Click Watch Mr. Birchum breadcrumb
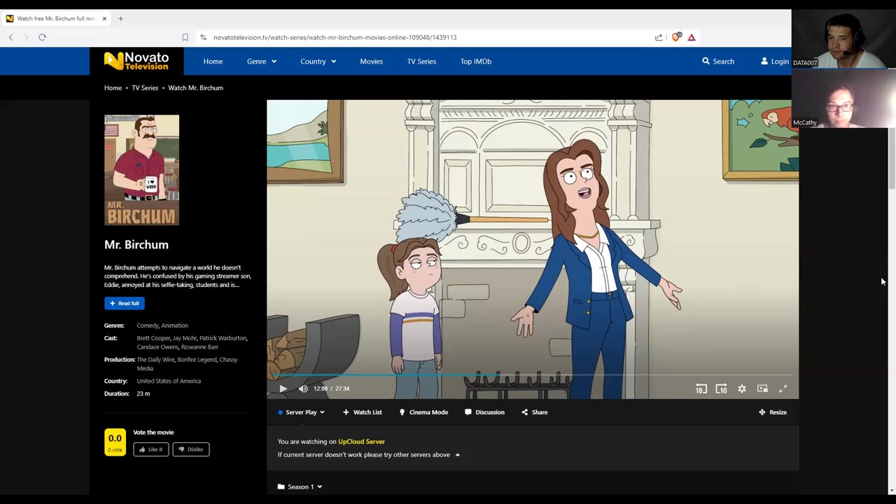 (195, 87)
